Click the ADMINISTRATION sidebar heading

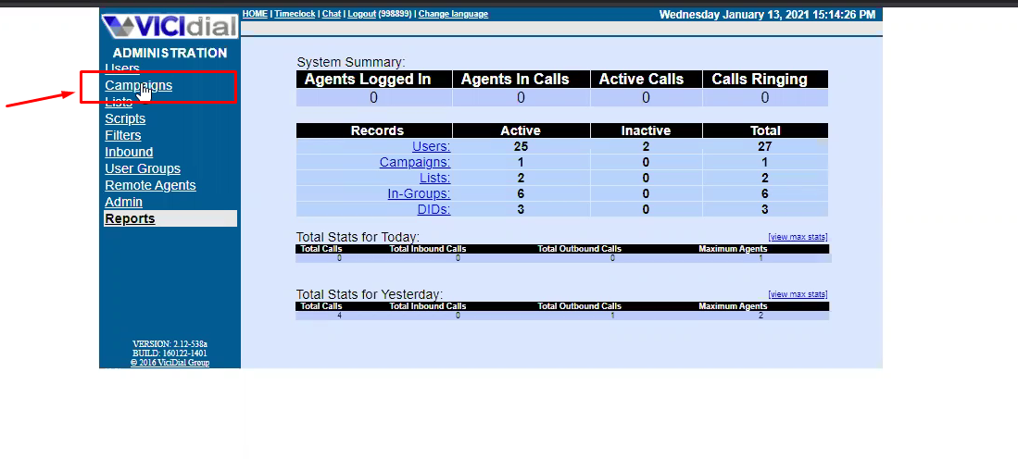tap(170, 53)
